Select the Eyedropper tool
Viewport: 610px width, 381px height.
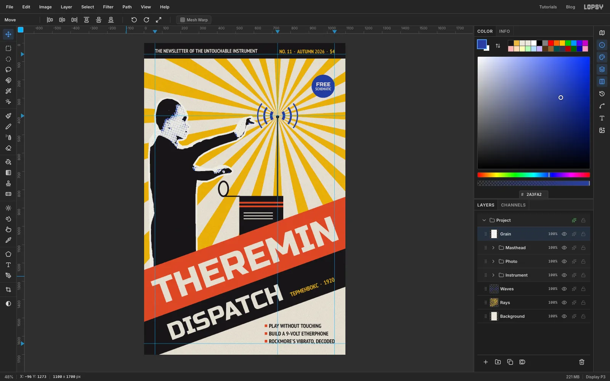point(8,240)
